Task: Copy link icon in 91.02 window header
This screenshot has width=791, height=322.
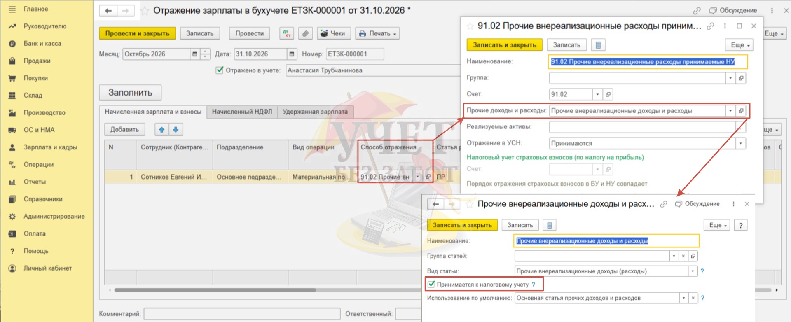Action: [x=710, y=26]
